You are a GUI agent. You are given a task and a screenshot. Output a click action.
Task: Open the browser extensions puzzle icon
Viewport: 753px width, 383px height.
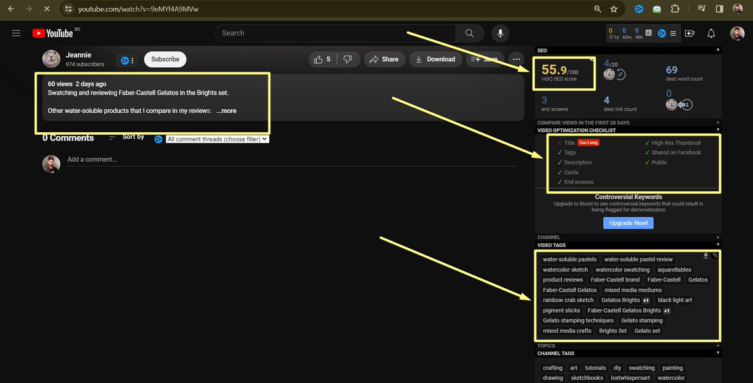pyautogui.click(x=675, y=9)
